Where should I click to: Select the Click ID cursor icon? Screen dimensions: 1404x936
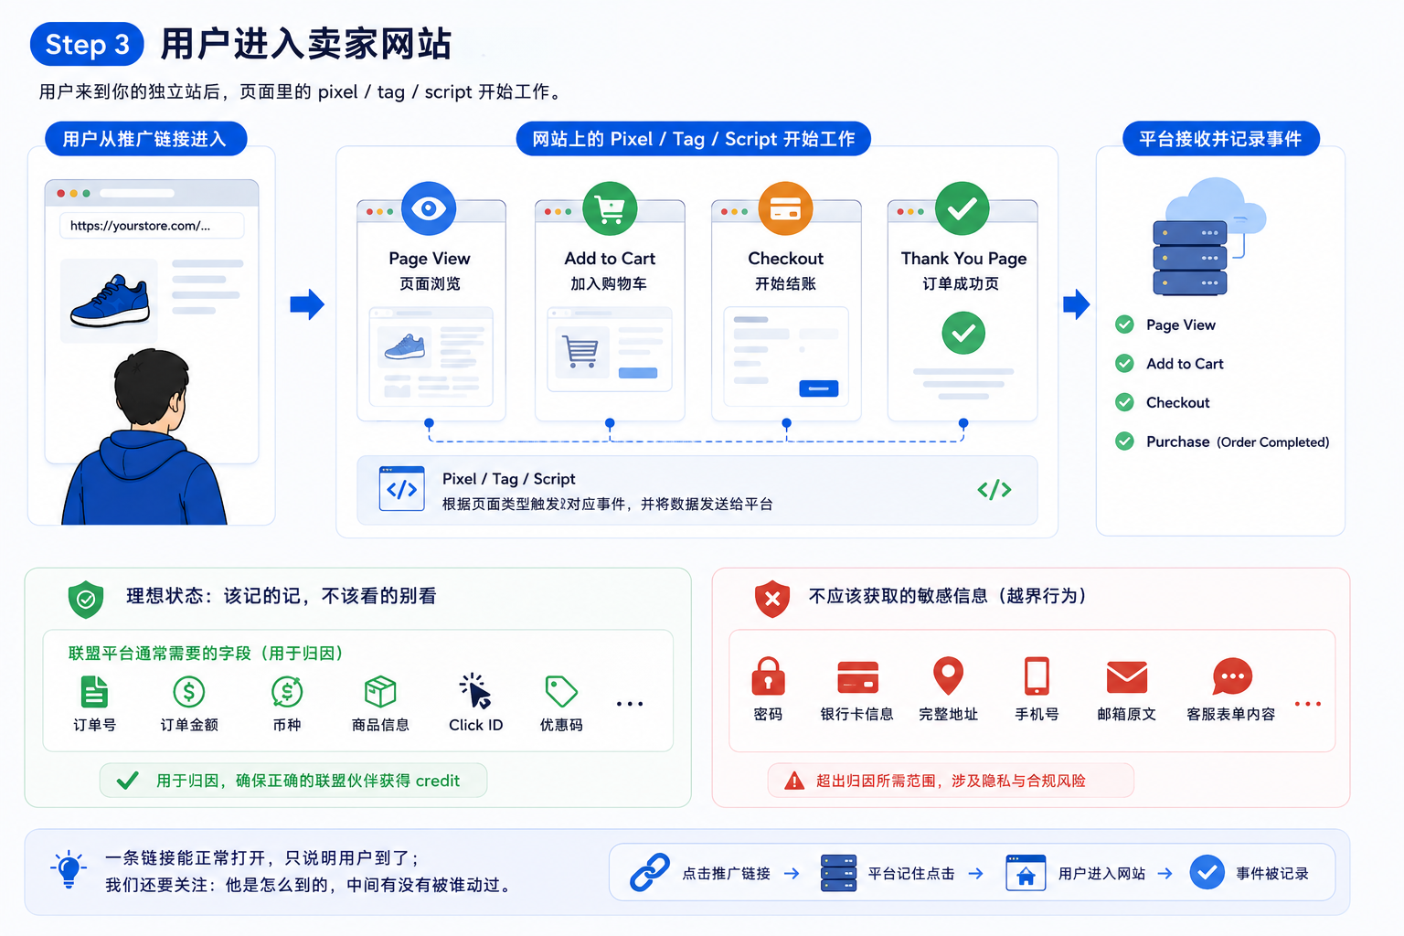(x=475, y=691)
